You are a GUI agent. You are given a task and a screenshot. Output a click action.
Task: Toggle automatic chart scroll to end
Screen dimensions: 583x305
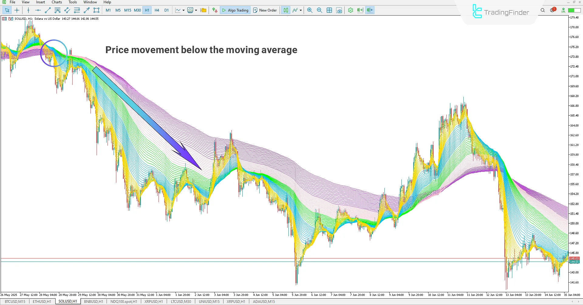point(360,10)
